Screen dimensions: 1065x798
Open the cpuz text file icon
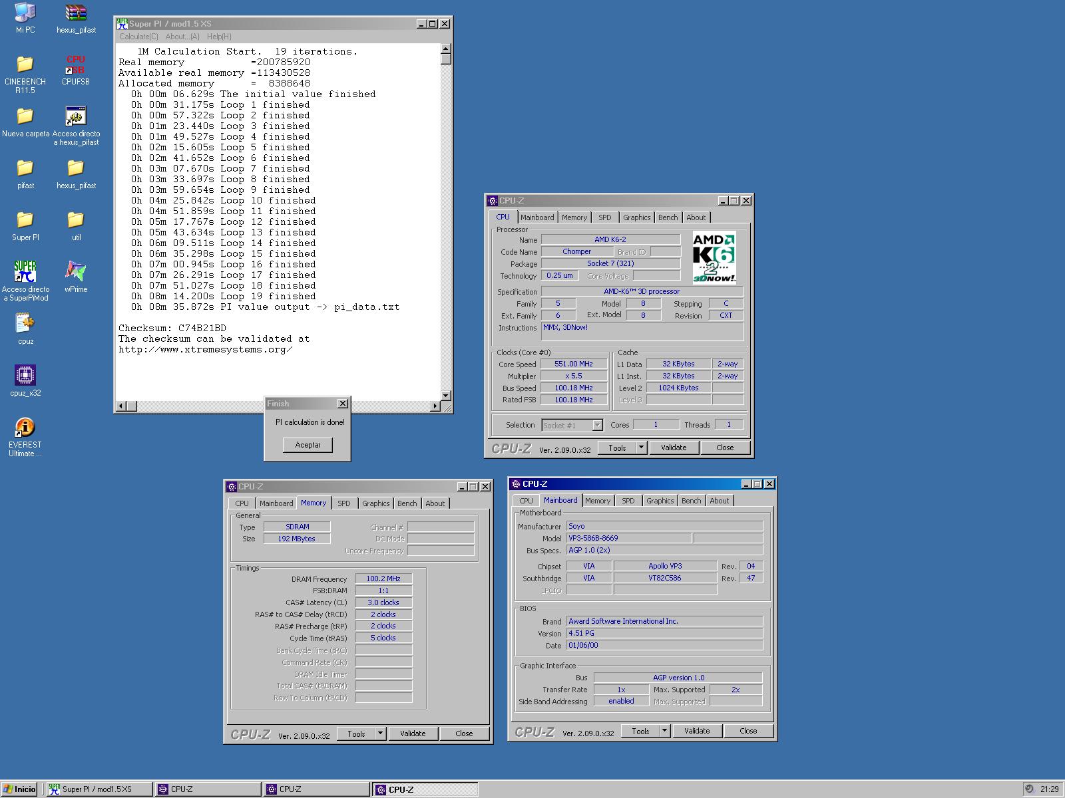tap(25, 324)
